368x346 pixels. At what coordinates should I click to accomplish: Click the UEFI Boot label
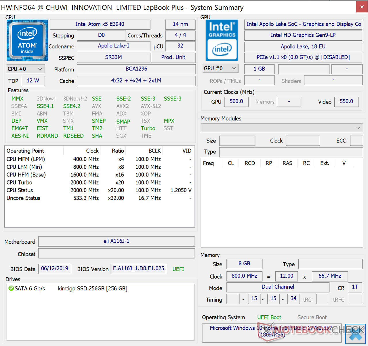[x=269, y=317]
